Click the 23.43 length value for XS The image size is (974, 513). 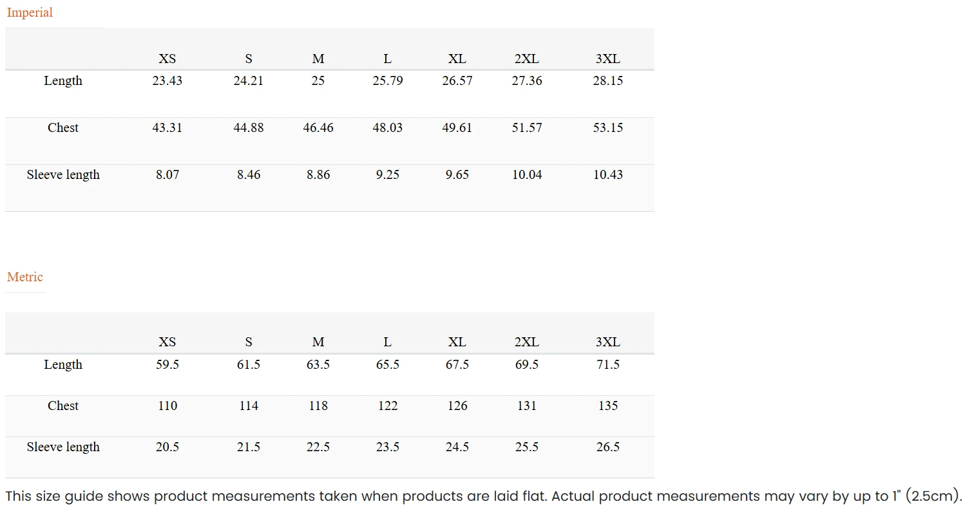click(x=167, y=81)
